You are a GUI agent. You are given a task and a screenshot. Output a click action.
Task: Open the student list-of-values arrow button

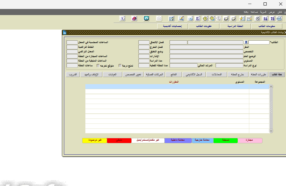click(x=246, y=42)
